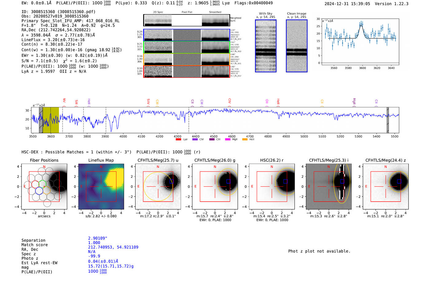This screenshot has height=293, width=430.
Task: Click the orange CIII marker near 4200
Action: pyautogui.click(x=157, y=103)
